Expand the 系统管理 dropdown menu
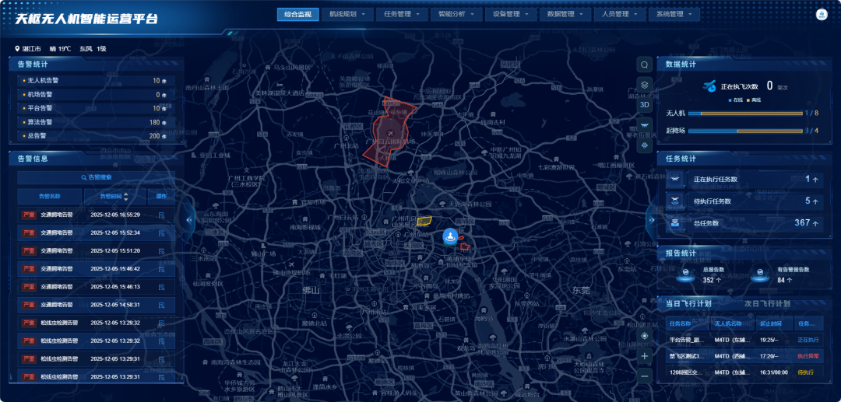This screenshot has width=841, height=402. tap(674, 15)
